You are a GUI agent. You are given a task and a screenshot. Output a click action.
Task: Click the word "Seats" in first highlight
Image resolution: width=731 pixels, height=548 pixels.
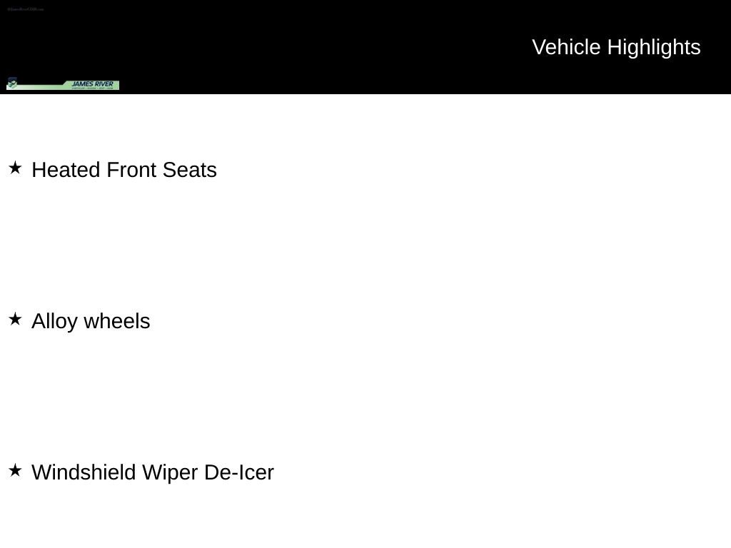tap(189, 170)
